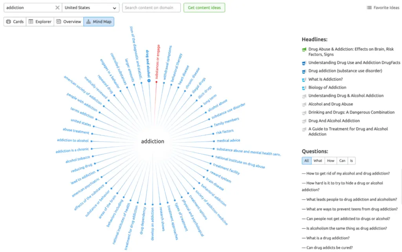Click the Favorite Ideas list icon
This screenshot has width=402, height=252.
pos(369,7)
